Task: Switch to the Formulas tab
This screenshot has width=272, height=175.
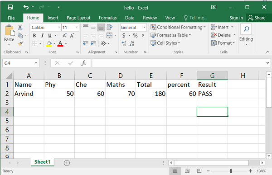Action: (108, 18)
